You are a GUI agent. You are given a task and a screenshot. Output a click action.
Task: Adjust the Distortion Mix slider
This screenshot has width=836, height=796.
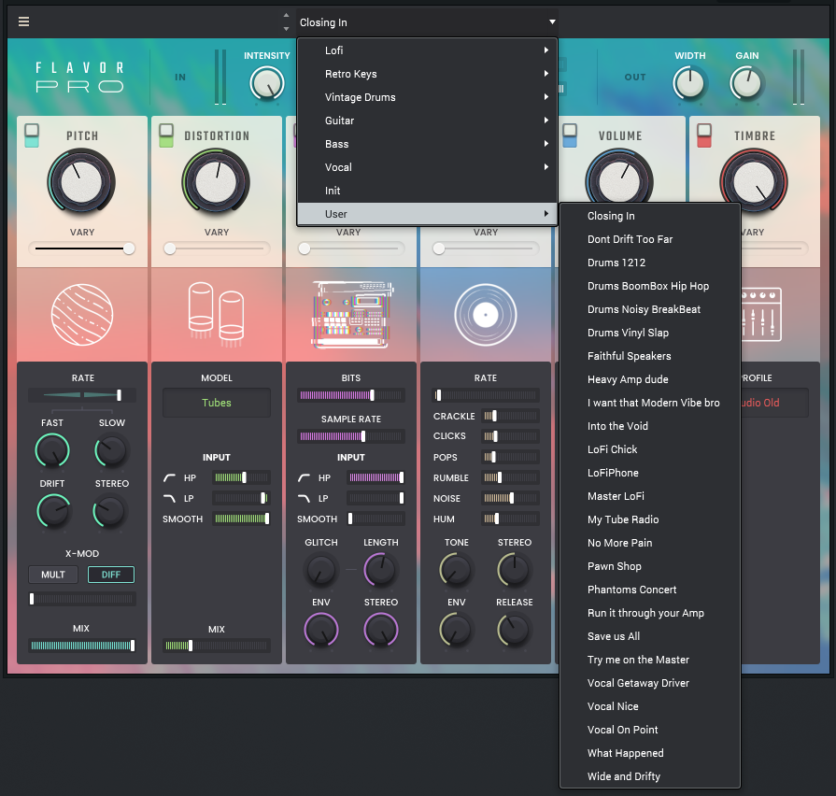pos(217,646)
